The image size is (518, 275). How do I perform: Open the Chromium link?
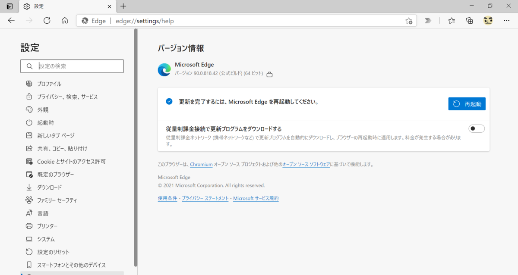[x=201, y=164]
